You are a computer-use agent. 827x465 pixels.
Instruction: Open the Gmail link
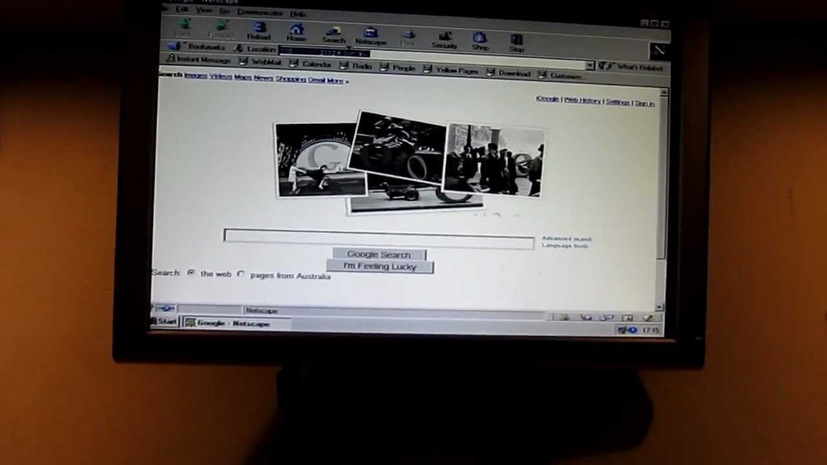[x=317, y=79]
